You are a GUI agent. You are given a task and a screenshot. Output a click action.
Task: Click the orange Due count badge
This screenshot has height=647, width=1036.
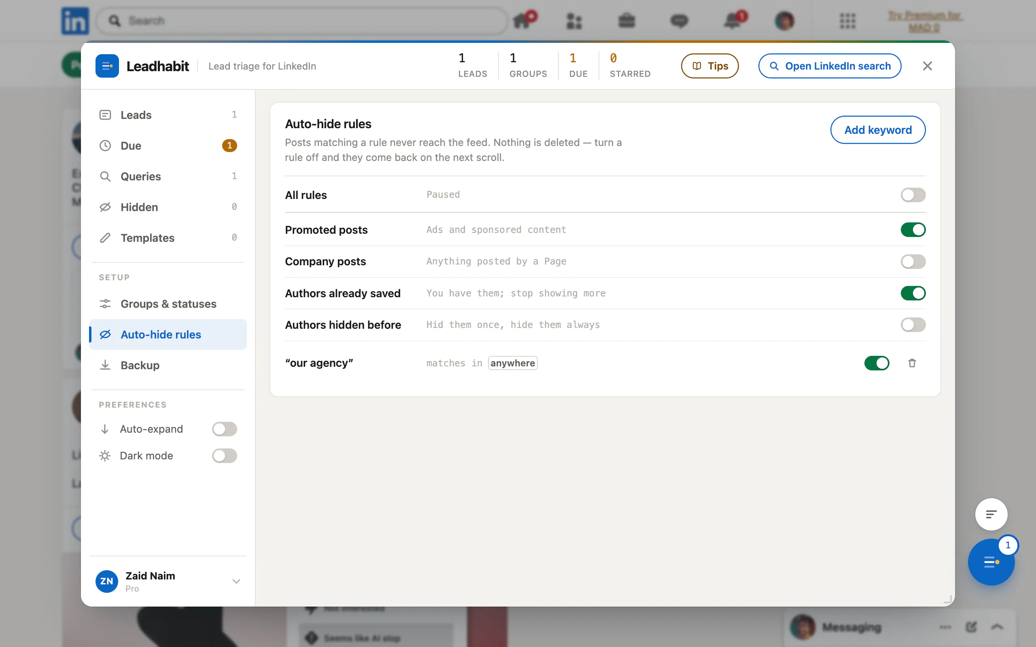click(229, 146)
